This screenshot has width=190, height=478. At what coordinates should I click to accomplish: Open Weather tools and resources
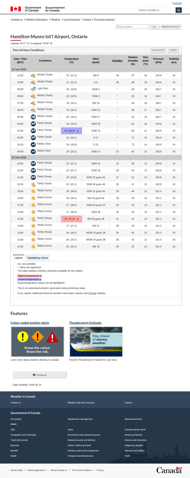click(x=81, y=402)
